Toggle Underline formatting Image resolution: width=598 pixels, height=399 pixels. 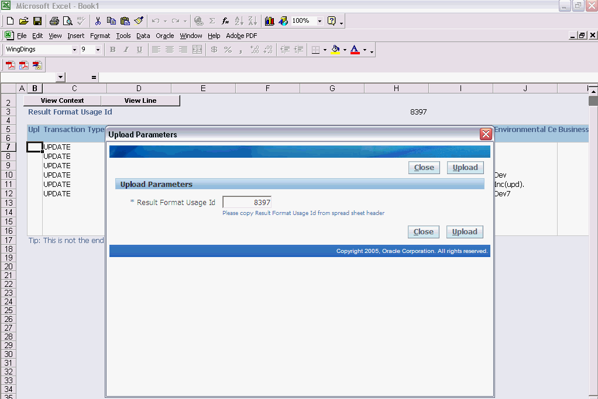pyautogui.click(x=140, y=50)
